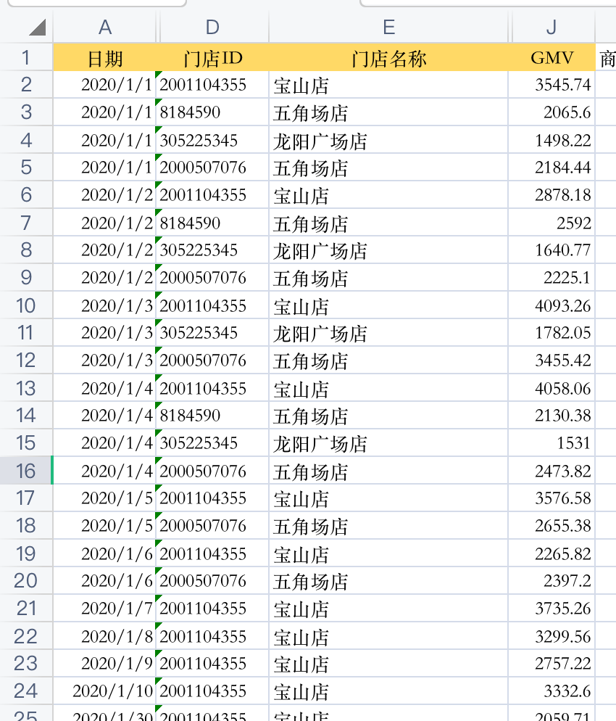Viewport: 616px width, 721px height.
Task: Select row 1 header
Action: [x=25, y=57]
